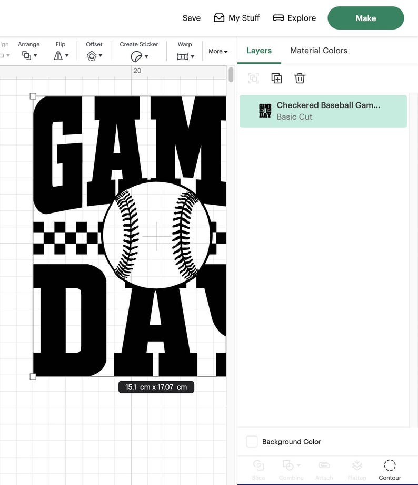
Task: Click the Attach tool
Action: [x=324, y=470]
